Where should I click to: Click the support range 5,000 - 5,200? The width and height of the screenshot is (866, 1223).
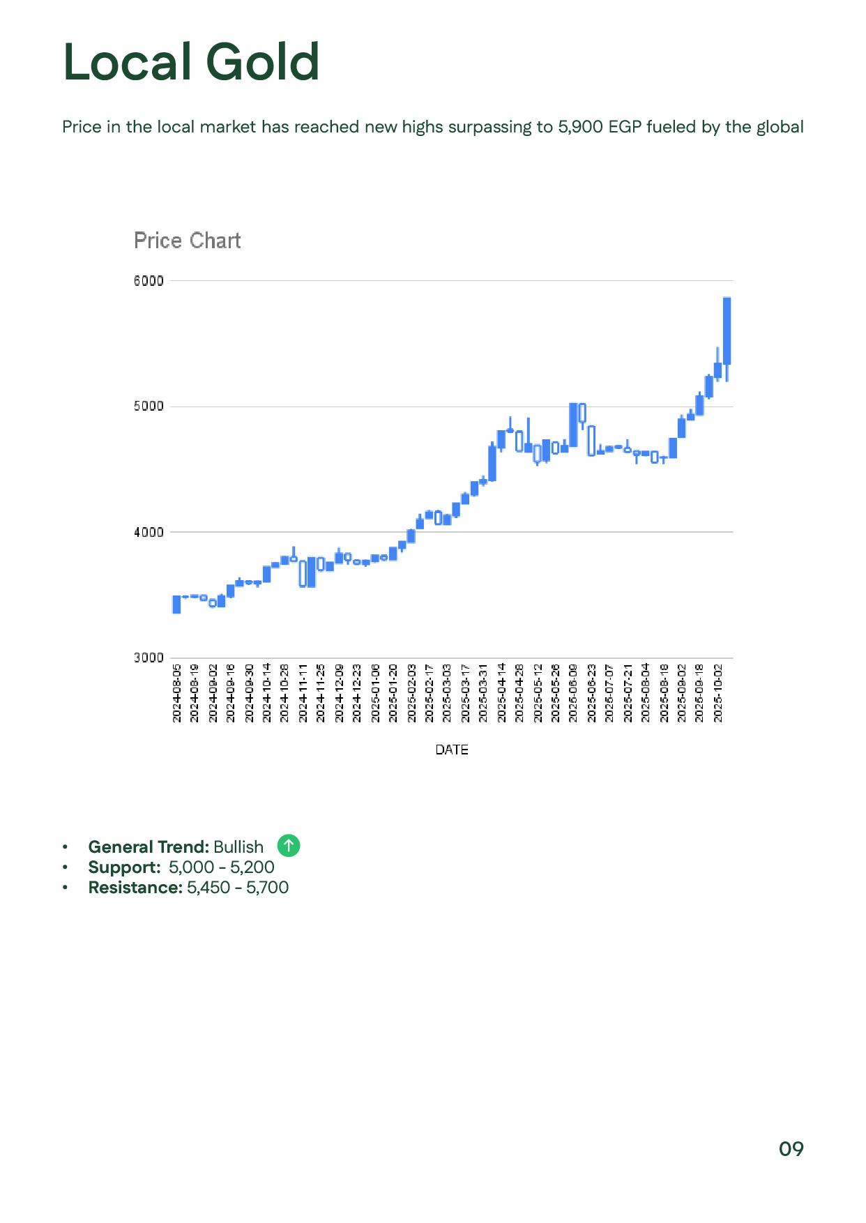(x=222, y=867)
